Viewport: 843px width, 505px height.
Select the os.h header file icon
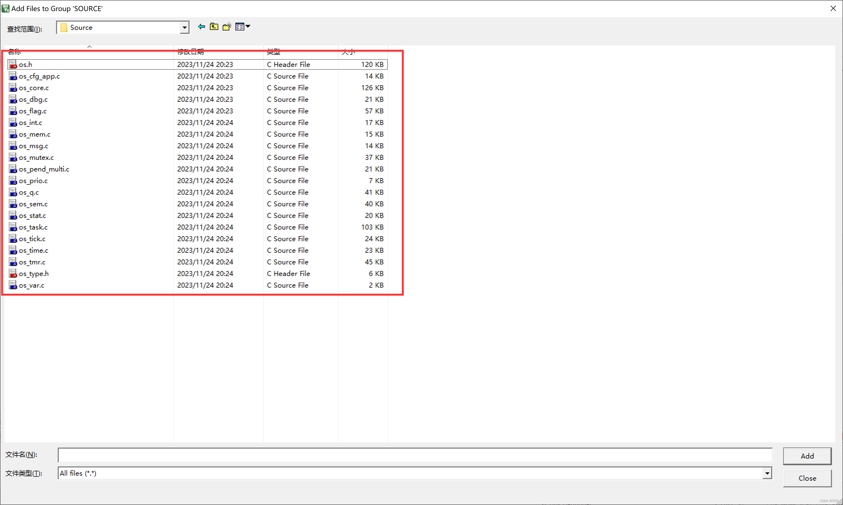click(x=13, y=64)
